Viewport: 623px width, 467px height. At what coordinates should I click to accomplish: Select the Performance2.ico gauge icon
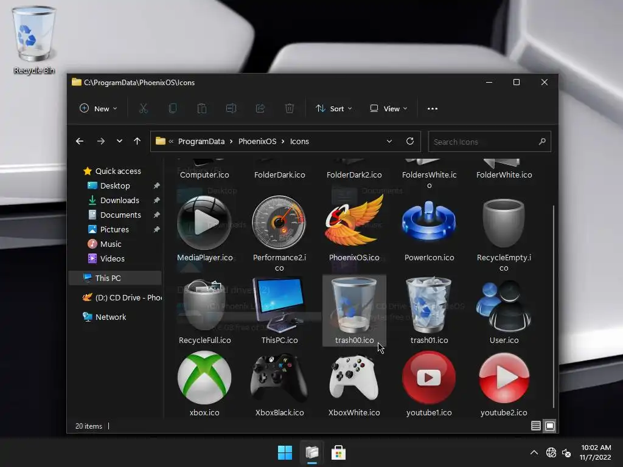pyautogui.click(x=279, y=233)
